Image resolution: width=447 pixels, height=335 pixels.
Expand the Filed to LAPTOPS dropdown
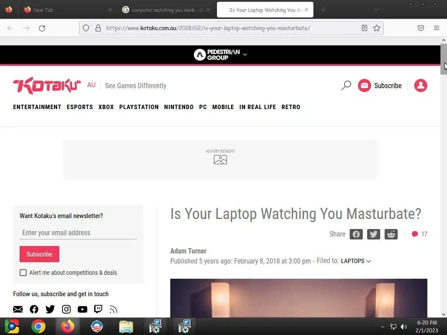point(356,261)
